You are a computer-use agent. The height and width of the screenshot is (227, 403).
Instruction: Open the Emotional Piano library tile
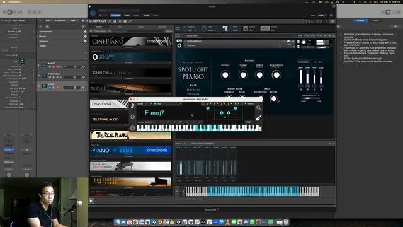130,182
